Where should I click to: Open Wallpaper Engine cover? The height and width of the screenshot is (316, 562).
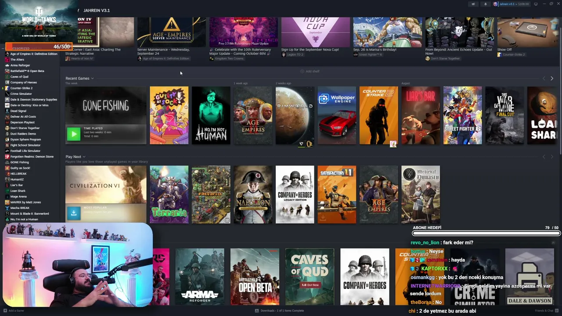337,115
